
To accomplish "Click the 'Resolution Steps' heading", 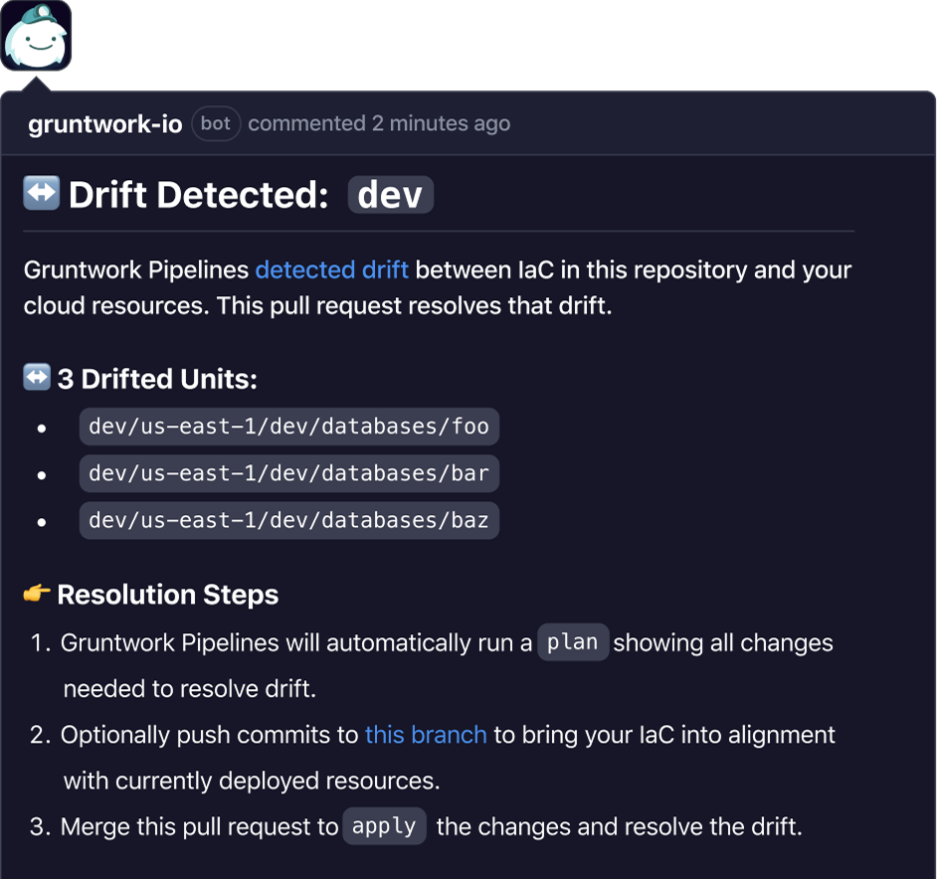I will pyautogui.click(x=168, y=595).
